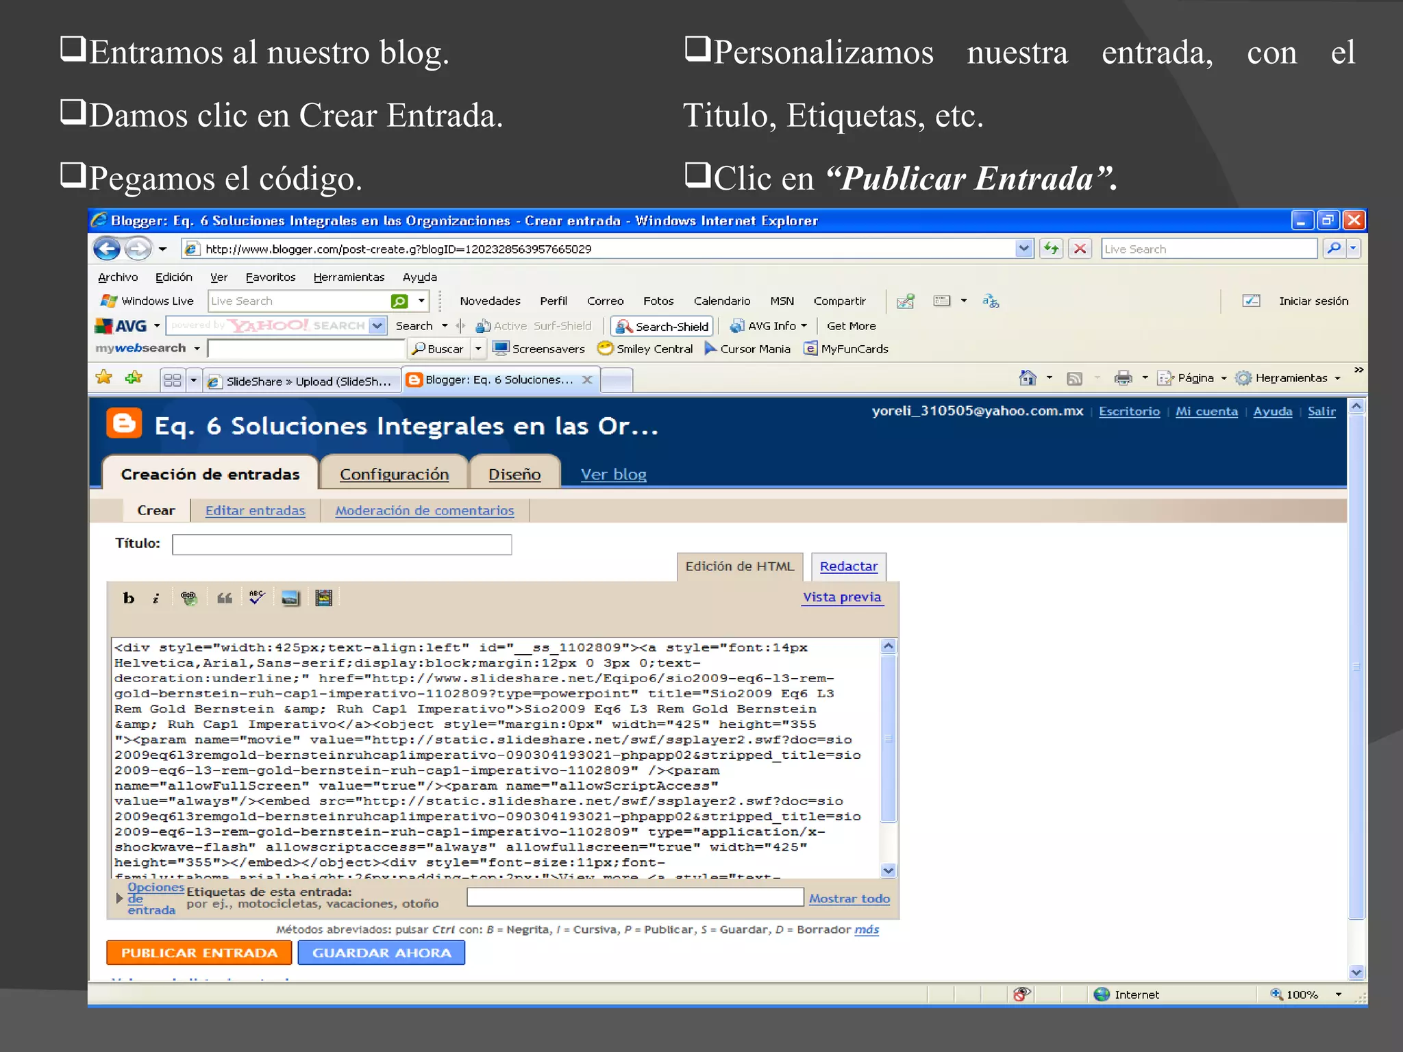Click the Live Search magnifier button
Viewport: 1403px width, 1052px height.
coord(1333,249)
